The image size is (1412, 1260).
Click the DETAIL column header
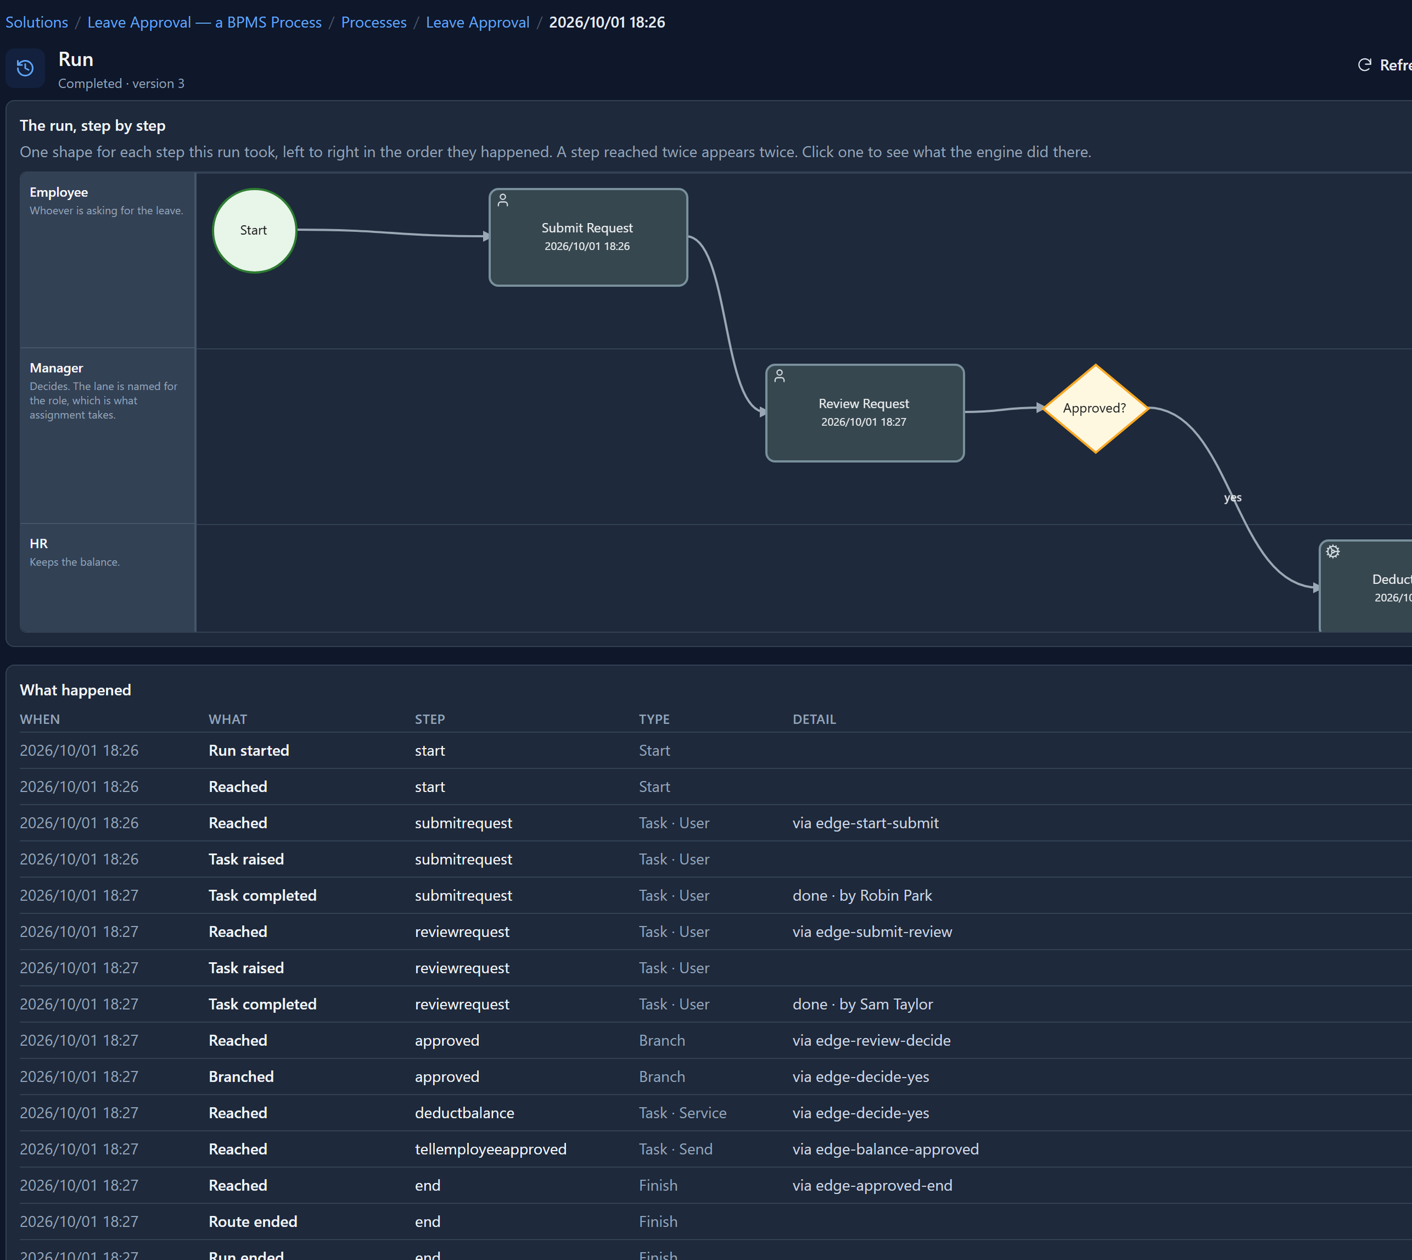point(814,719)
